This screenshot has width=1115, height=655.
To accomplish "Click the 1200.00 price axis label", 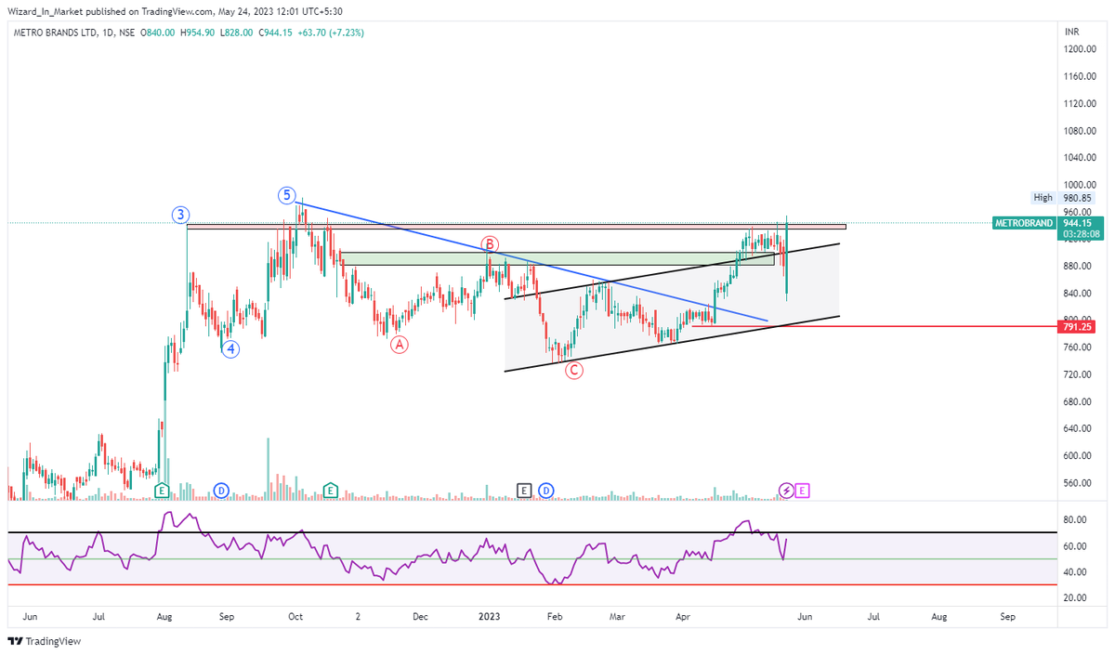I will tap(1080, 49).
